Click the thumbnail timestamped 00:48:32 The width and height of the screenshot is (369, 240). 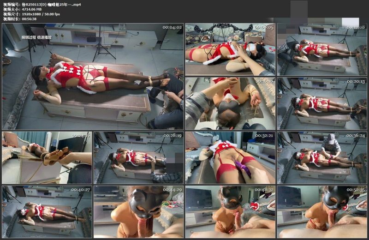(230, 211)
